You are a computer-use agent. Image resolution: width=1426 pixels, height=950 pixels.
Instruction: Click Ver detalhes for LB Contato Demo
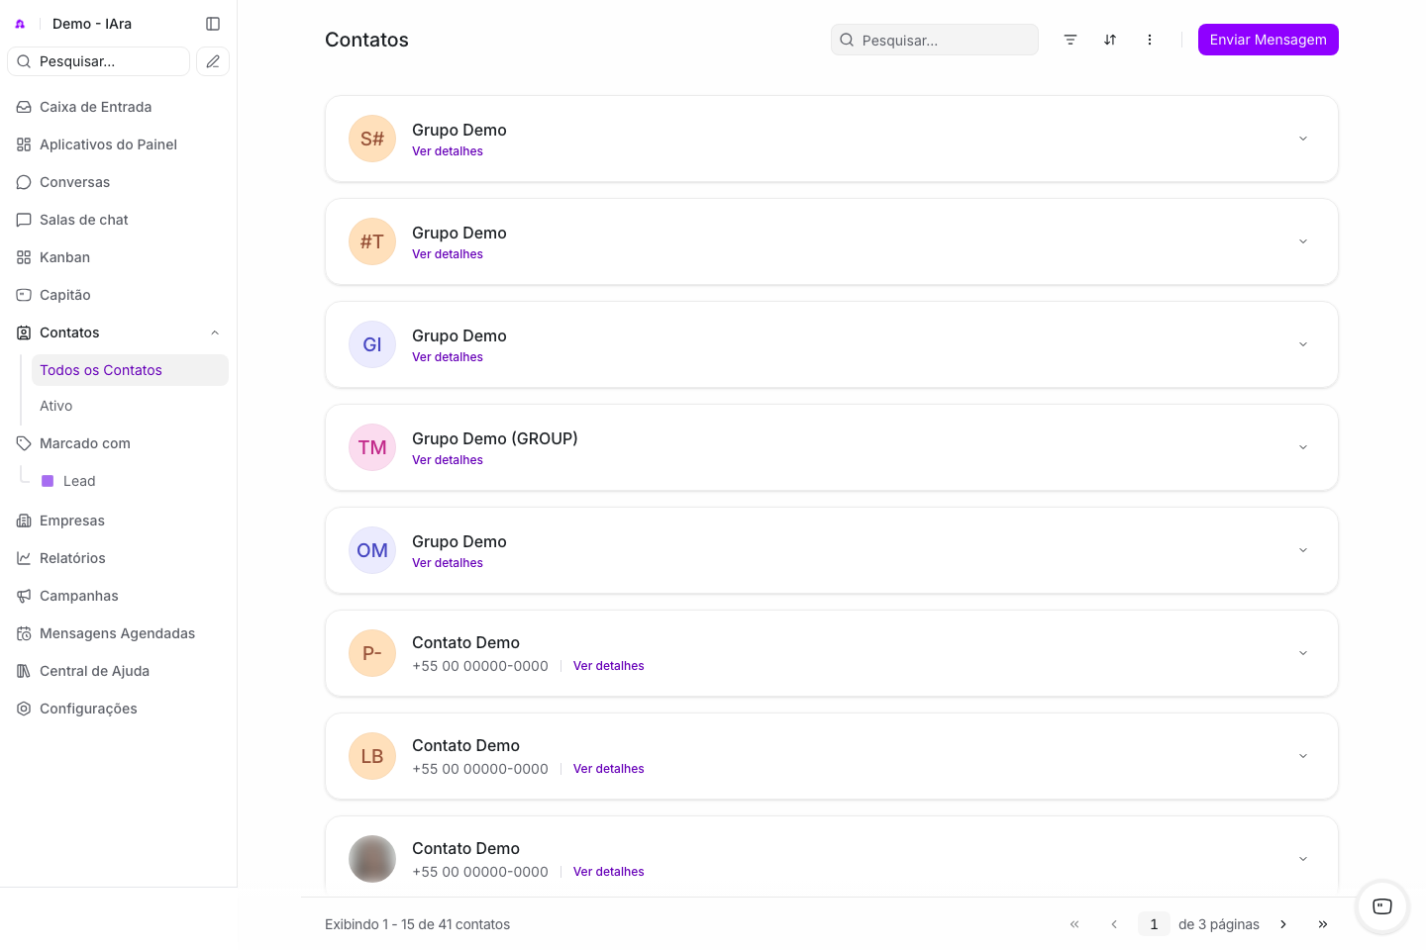(608, 769)
